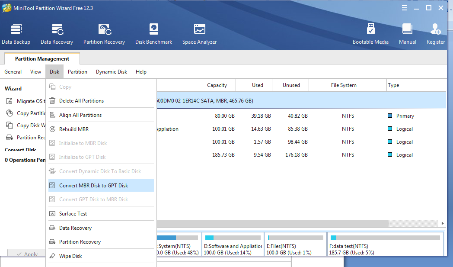Sort by the Unused column header
The image size is (453, 267).
click(x=291, y=85)
